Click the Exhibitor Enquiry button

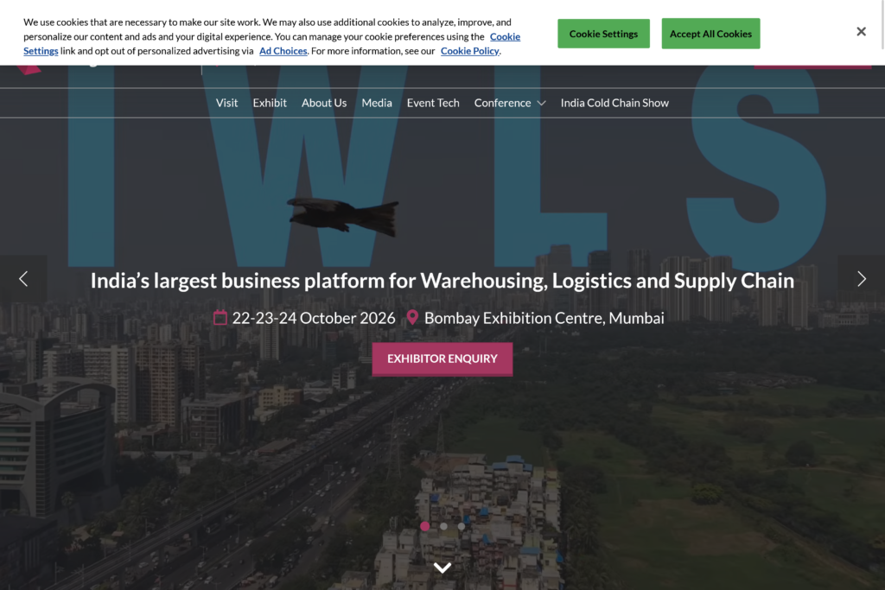(442, 358)
